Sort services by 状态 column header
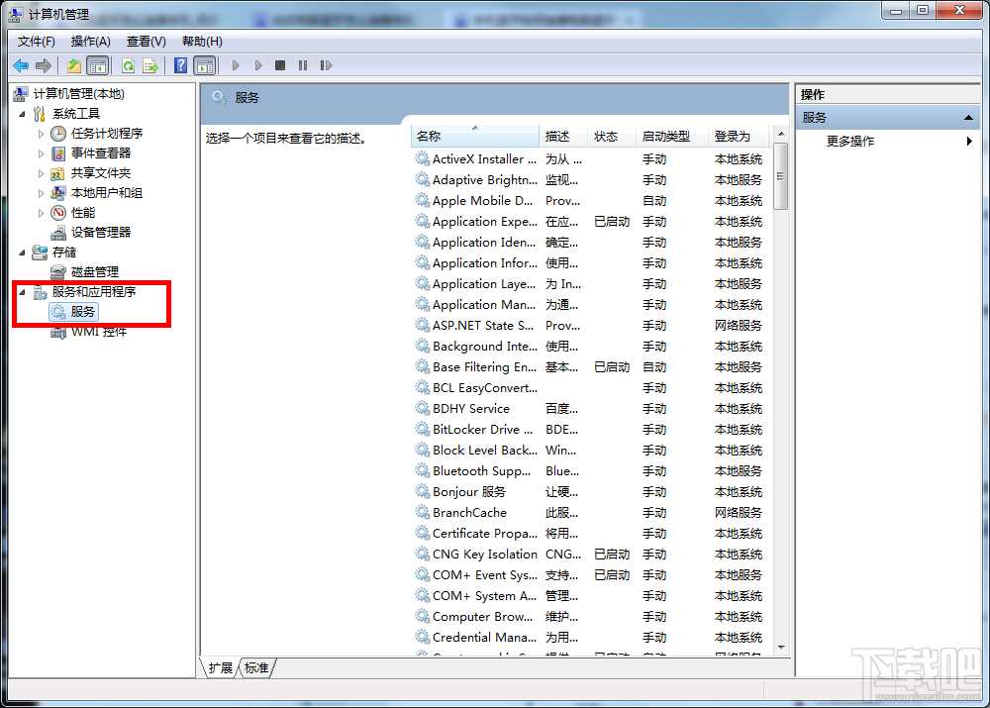Image resolution: width=990 pixels, height=708 pixels. [x=606, y=136]
